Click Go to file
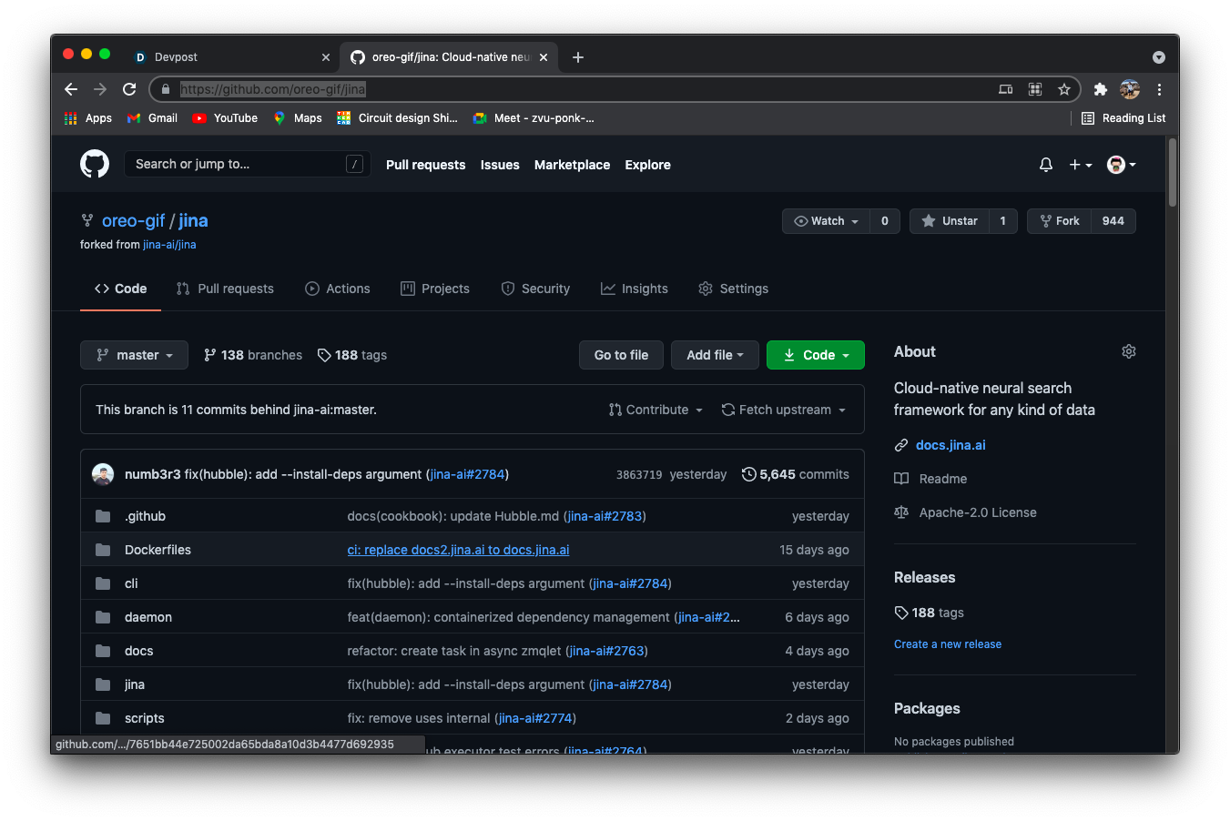 (621, 355)
